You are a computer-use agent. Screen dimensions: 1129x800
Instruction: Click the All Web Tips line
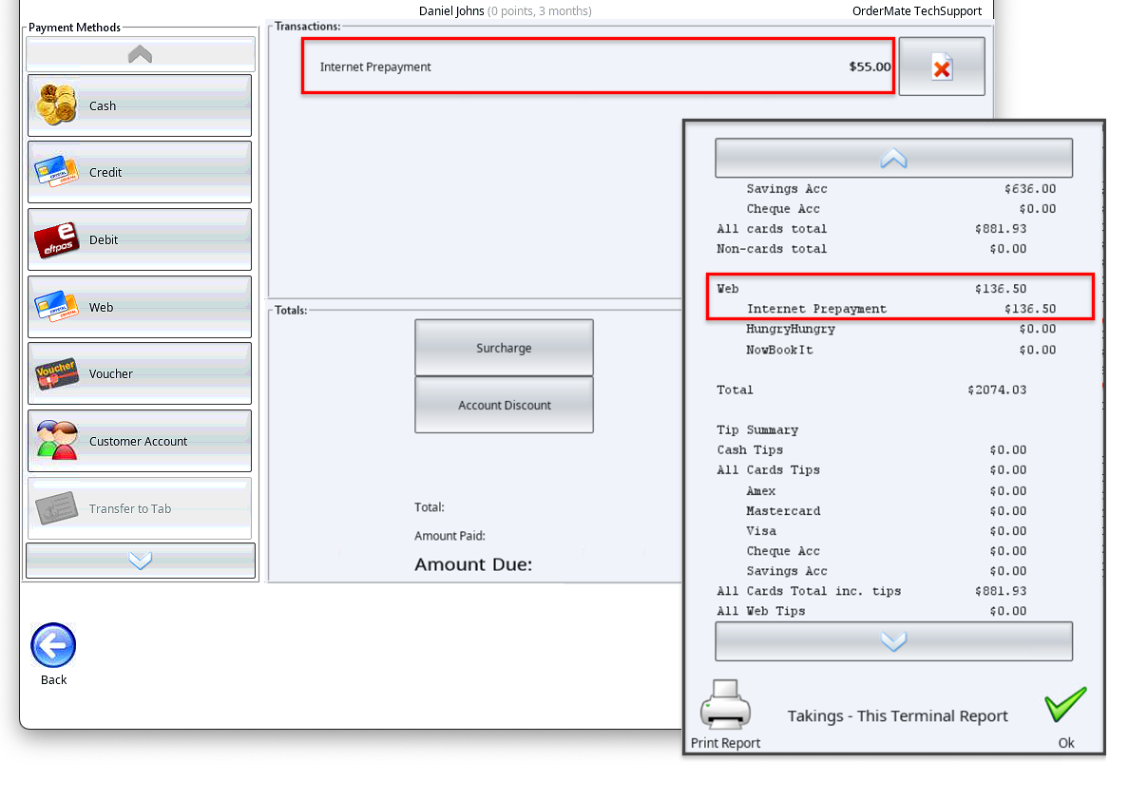coord(871,611)
